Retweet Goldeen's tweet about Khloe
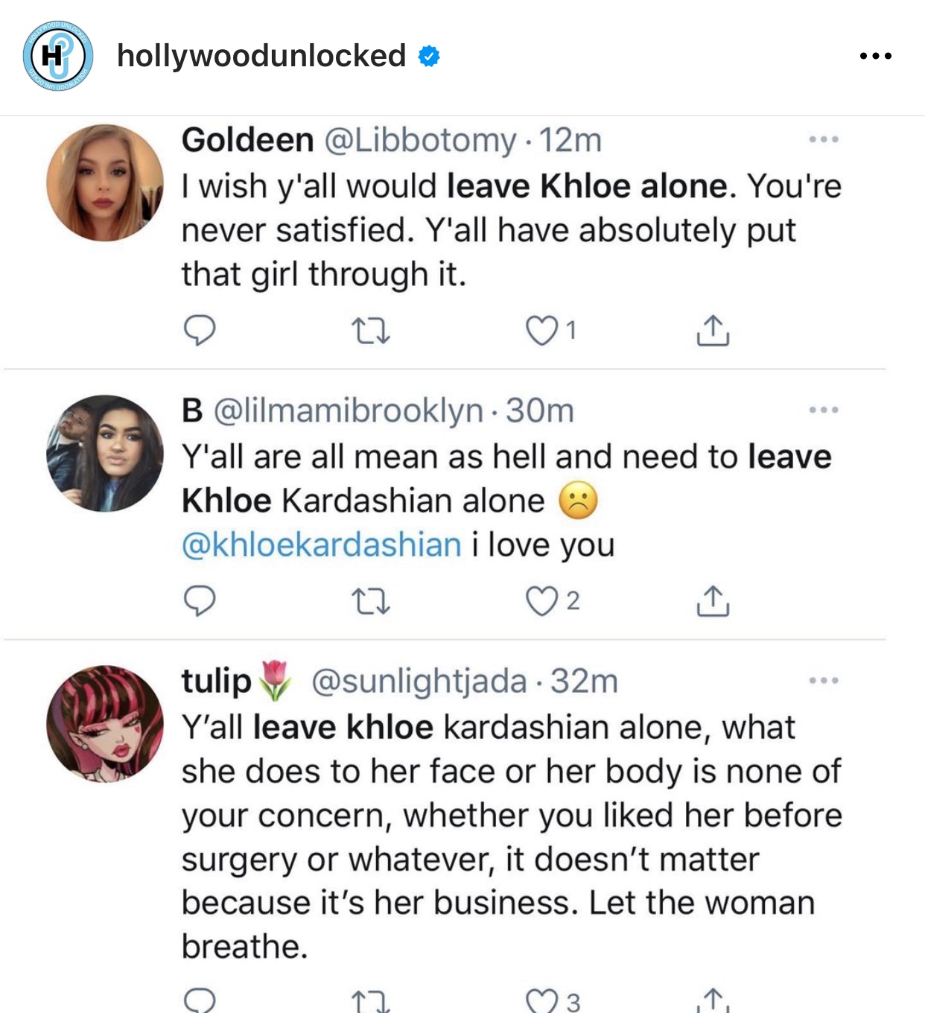The image size is (925, 1013). click(370, 330)
